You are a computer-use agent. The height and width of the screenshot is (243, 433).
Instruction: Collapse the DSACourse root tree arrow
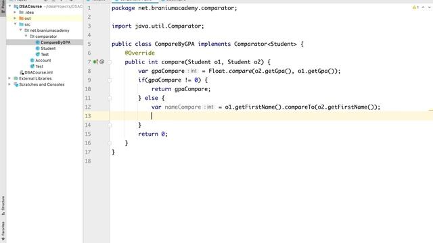[x=10, y=6]
